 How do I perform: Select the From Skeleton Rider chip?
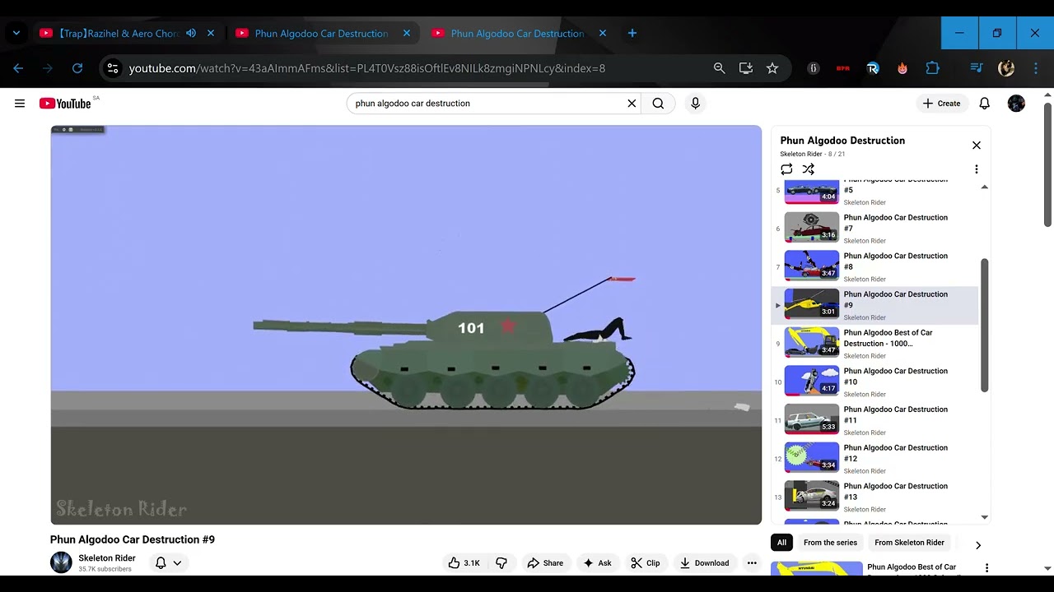tap(909, 543)
